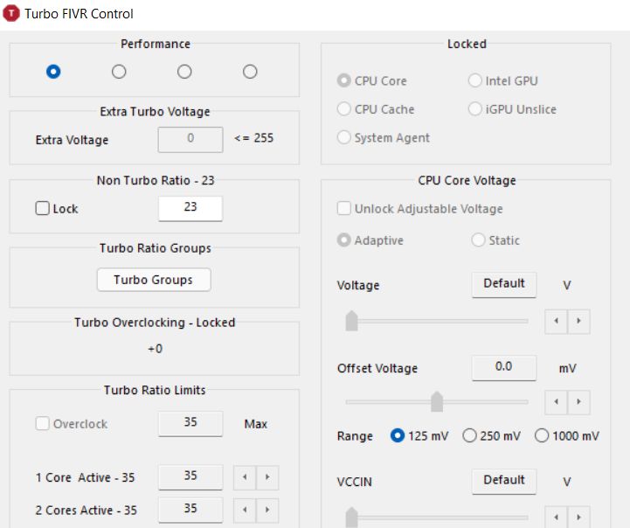Increase 1 Core Active ratio arrow
The width and height of the screenshot is (630, 528).
point(267,477)
